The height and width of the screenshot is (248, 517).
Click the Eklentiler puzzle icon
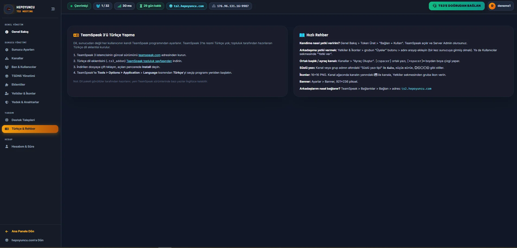(7, 85)
